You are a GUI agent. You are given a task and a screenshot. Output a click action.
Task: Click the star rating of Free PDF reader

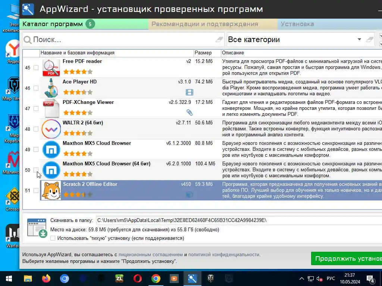78,72
